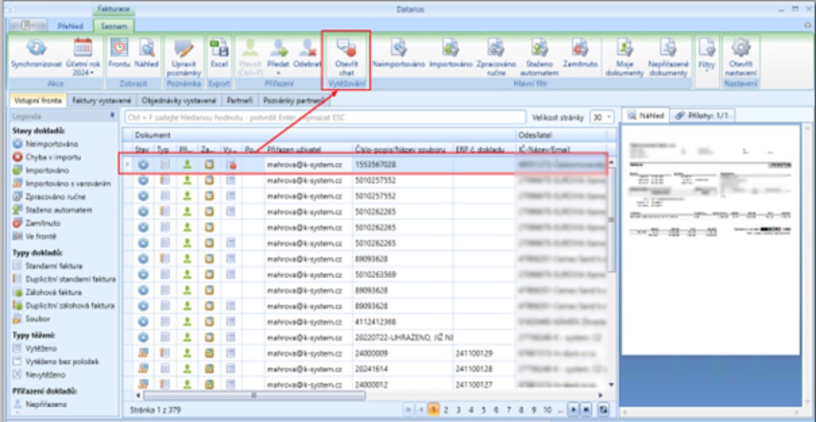Image resolution: width=816 pixels, height=422 pixels.
Task: Open settings via Otevřít nastavení gear
Action: (x=741, y=48)
